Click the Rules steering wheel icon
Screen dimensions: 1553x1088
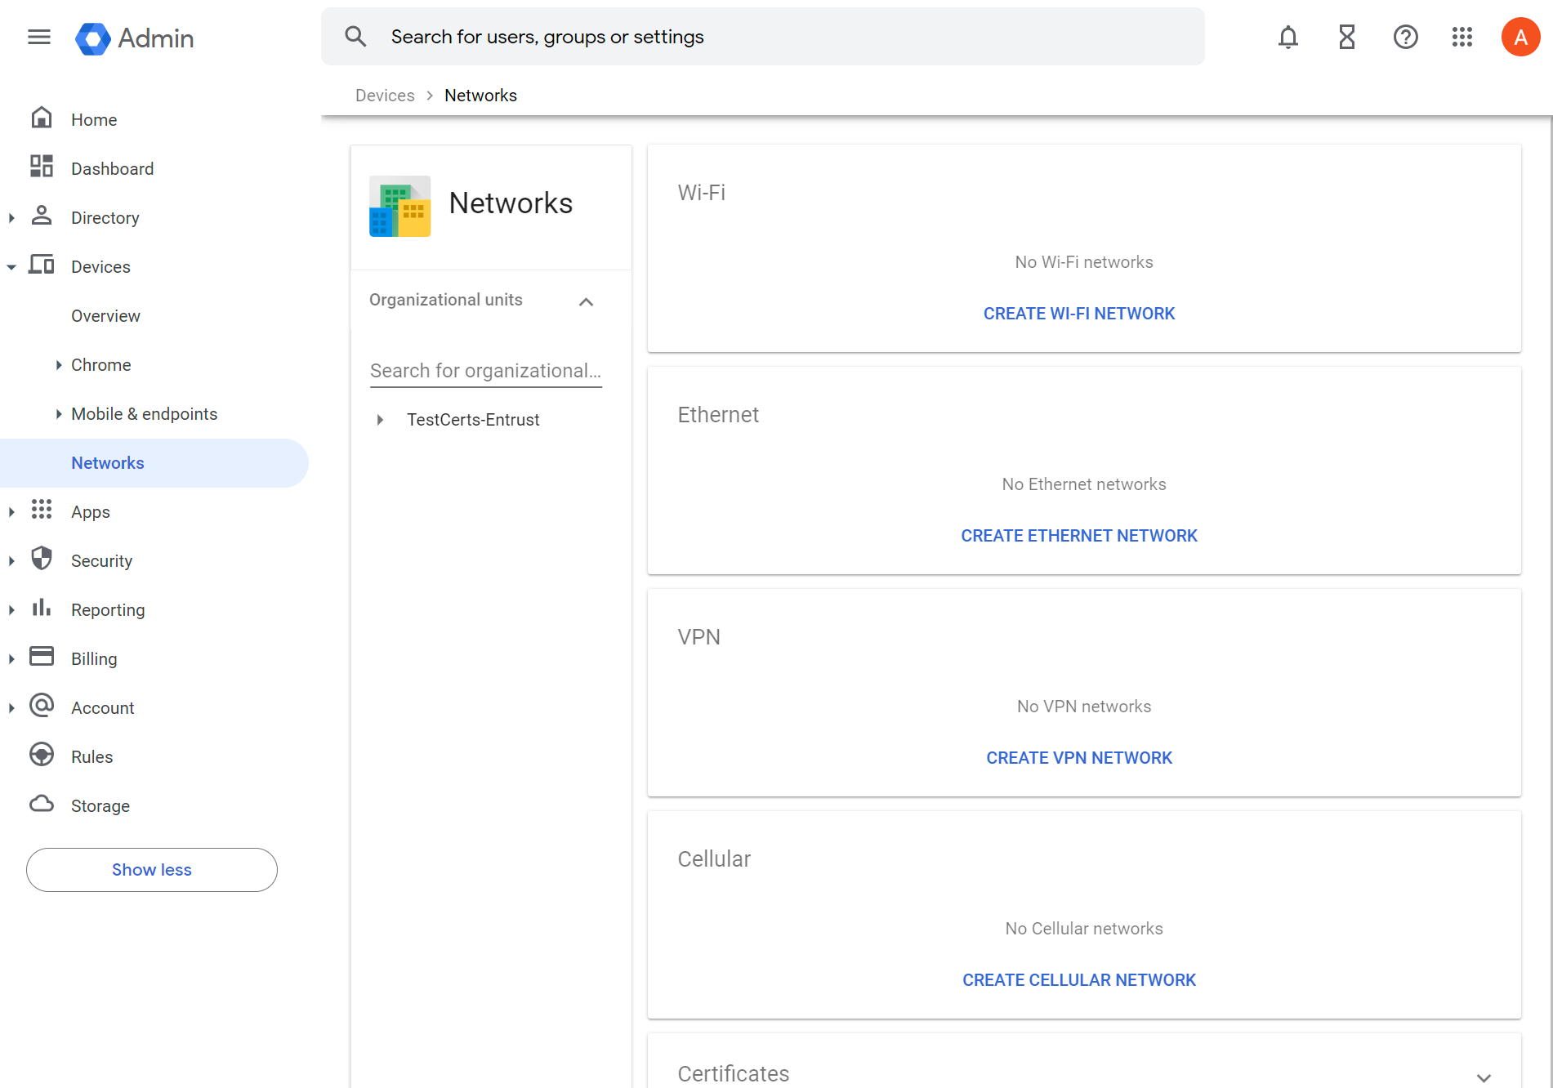click(x=42, y=755)
